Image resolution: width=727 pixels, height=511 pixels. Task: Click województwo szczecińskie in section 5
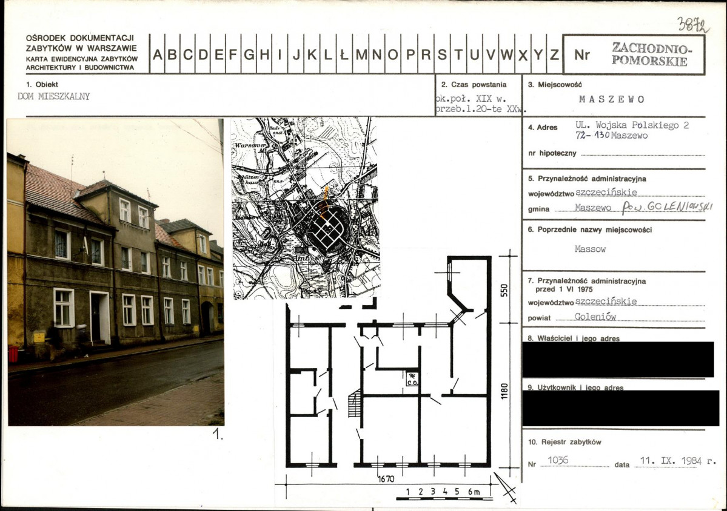[583, 193]
